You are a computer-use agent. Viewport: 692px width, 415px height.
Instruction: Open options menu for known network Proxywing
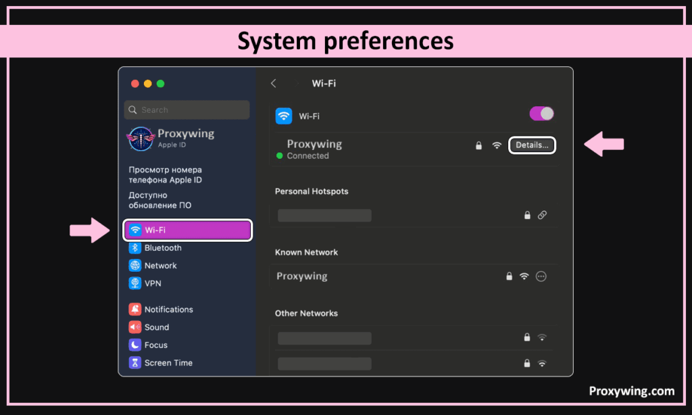point(541,276)
